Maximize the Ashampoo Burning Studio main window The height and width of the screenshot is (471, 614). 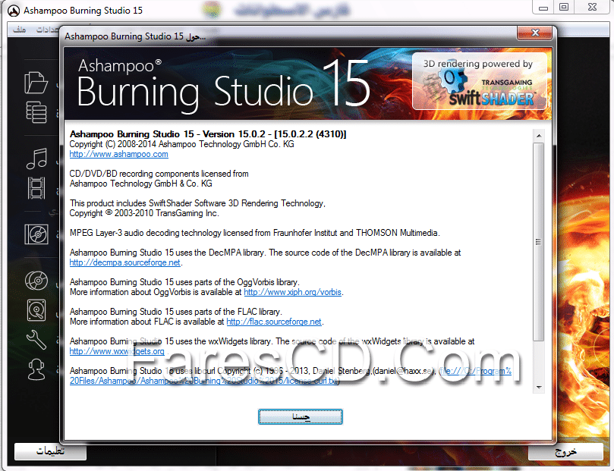563,8
